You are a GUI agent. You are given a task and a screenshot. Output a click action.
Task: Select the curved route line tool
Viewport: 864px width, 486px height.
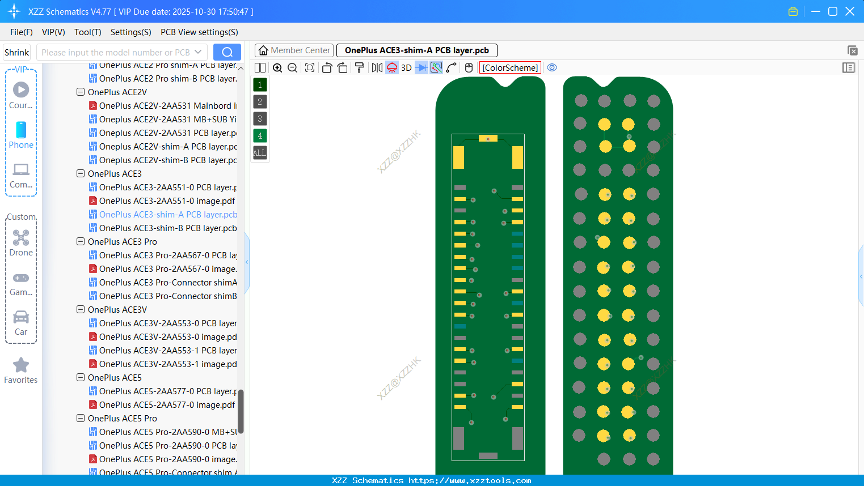point(452,68)
